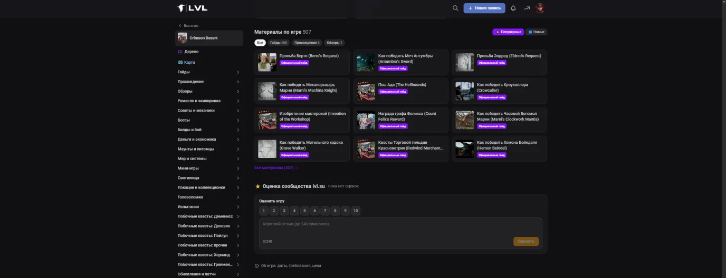Select the Гайды 500 tab
This screenshot has width=726, height=278.
(x=279, y=43)
